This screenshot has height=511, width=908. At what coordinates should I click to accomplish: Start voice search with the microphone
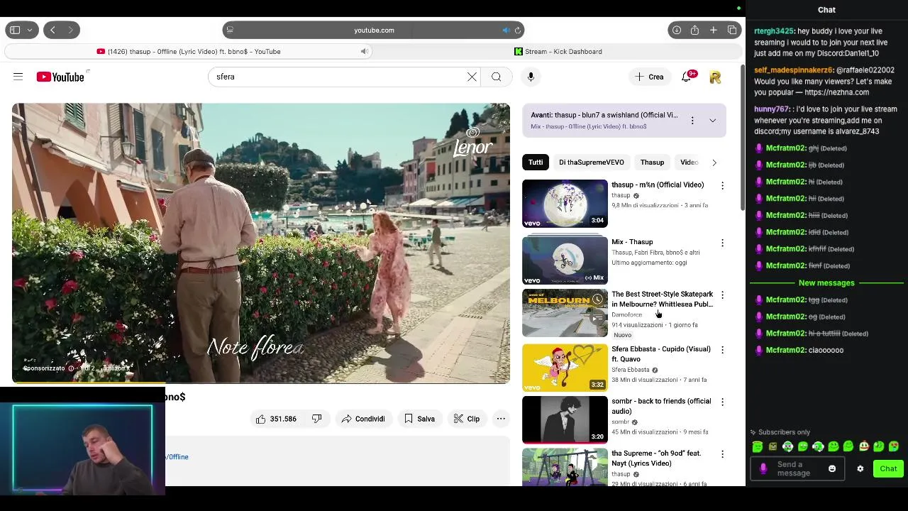531,77
